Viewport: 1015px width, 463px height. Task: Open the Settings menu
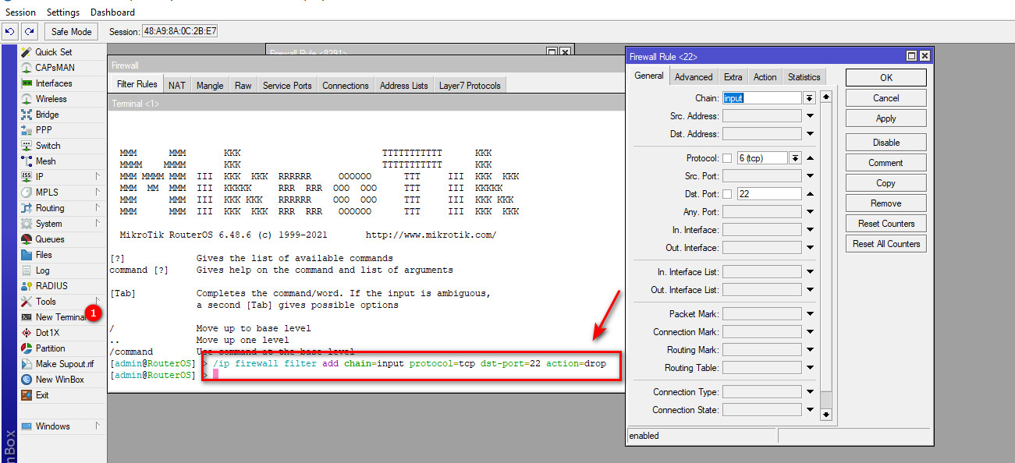pyautogui.click(x=63, y=12)
